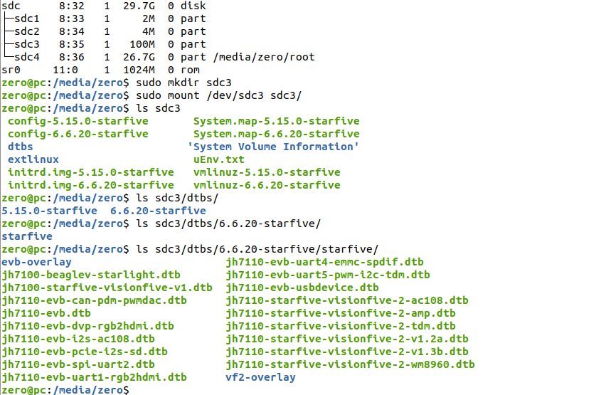
Task: Click jh7110-starfive-visionfive-2-v1.3b.dtb entry
Action: pos(347,352)
